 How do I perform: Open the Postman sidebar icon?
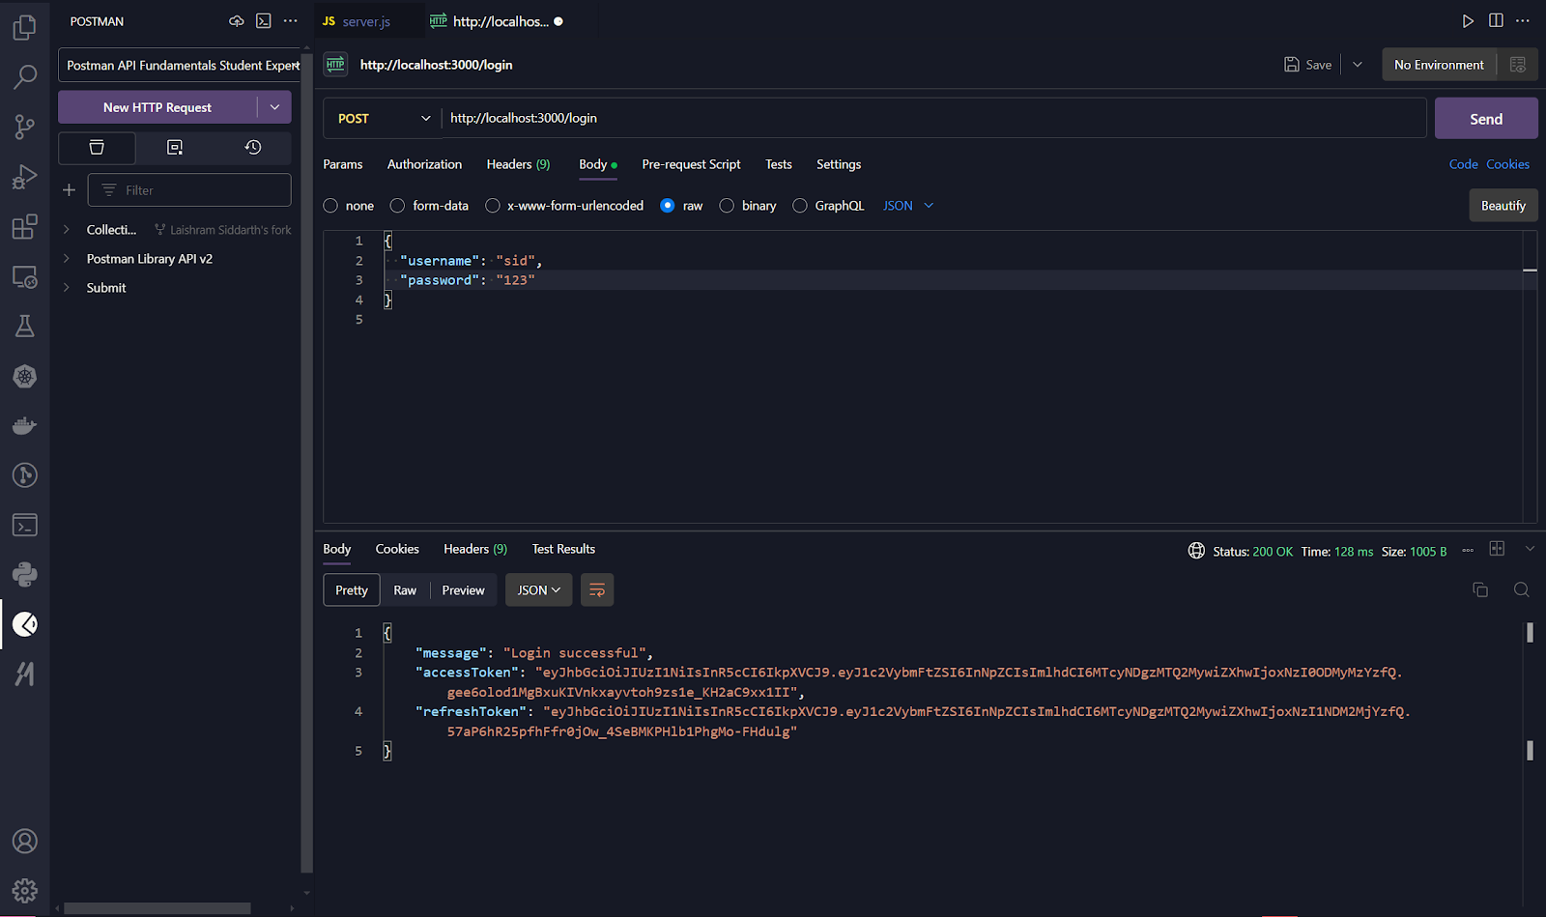[x=25, y=624]
